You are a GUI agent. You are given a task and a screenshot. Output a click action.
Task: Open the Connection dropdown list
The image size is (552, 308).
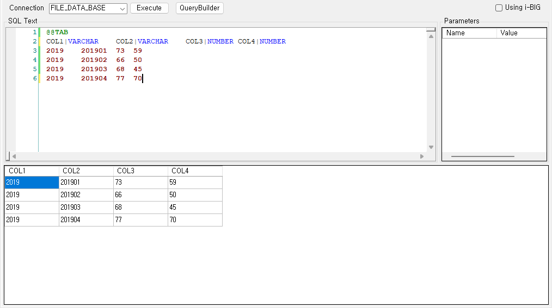click(122, 9)
